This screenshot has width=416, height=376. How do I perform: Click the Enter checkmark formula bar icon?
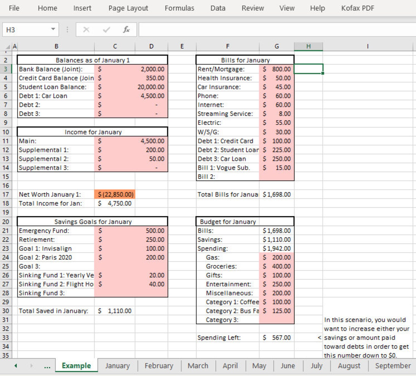coord(106,30)
